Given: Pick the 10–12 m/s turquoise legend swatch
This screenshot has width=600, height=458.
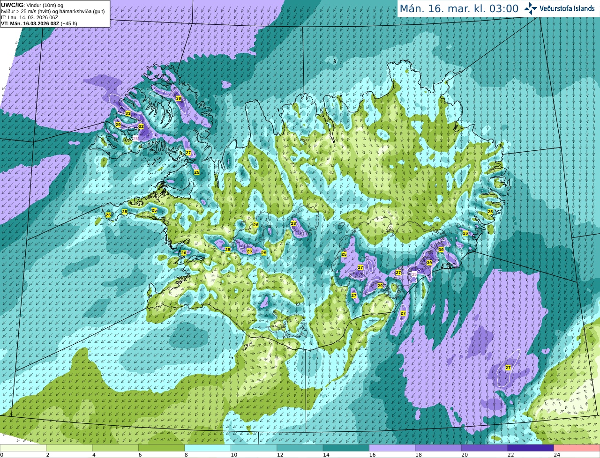Looking at the screenshot, I should (x=254, y=448).
